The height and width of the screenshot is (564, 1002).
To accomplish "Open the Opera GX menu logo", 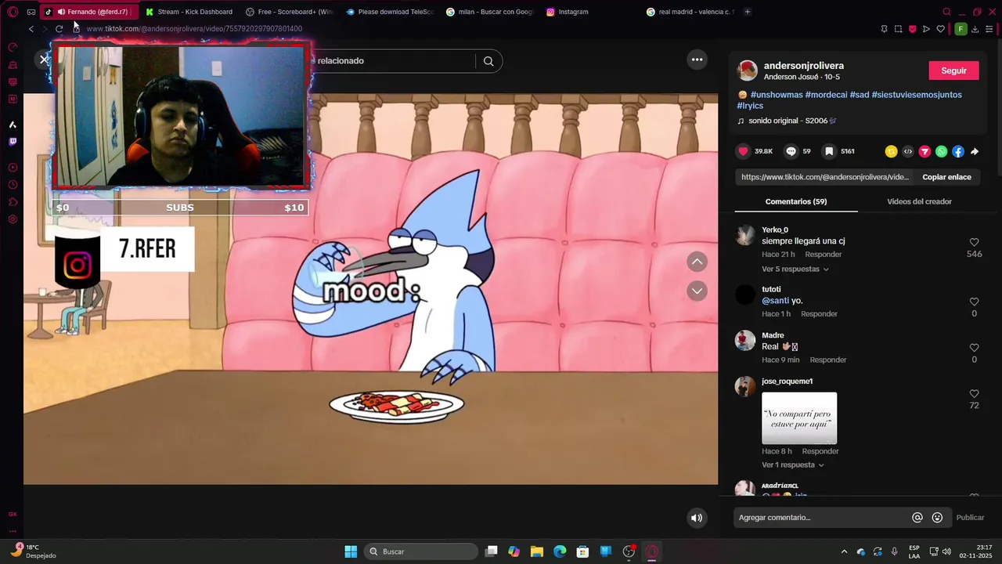I will (x=13, y=12).
